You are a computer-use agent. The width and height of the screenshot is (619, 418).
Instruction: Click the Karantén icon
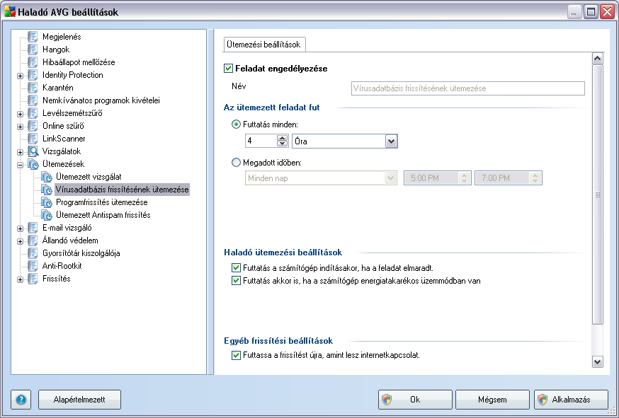coord(33,88)
